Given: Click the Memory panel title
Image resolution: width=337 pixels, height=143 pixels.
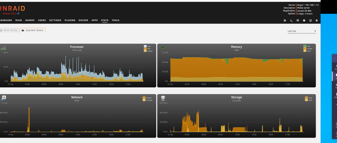Looking at the screenshot, I should (x=237, y=47).
